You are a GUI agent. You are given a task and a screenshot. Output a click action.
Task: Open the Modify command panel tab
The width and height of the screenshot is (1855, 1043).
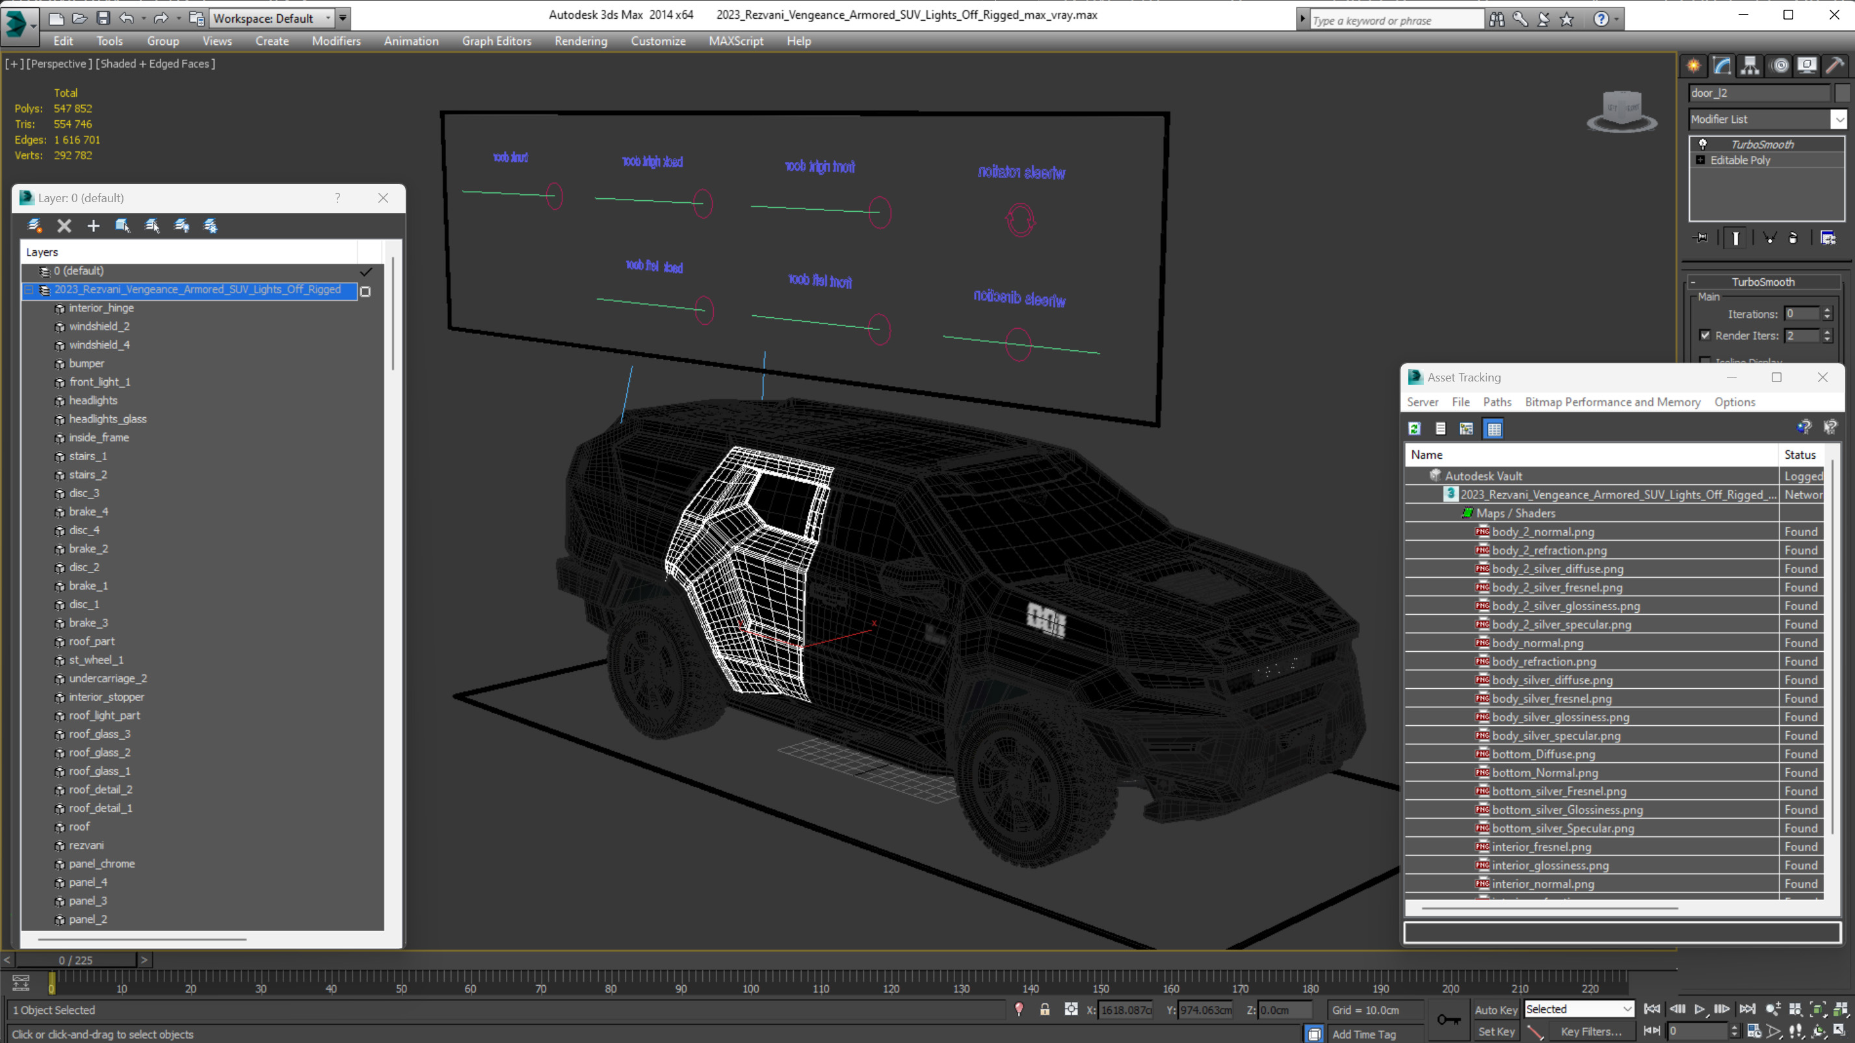1722,66
